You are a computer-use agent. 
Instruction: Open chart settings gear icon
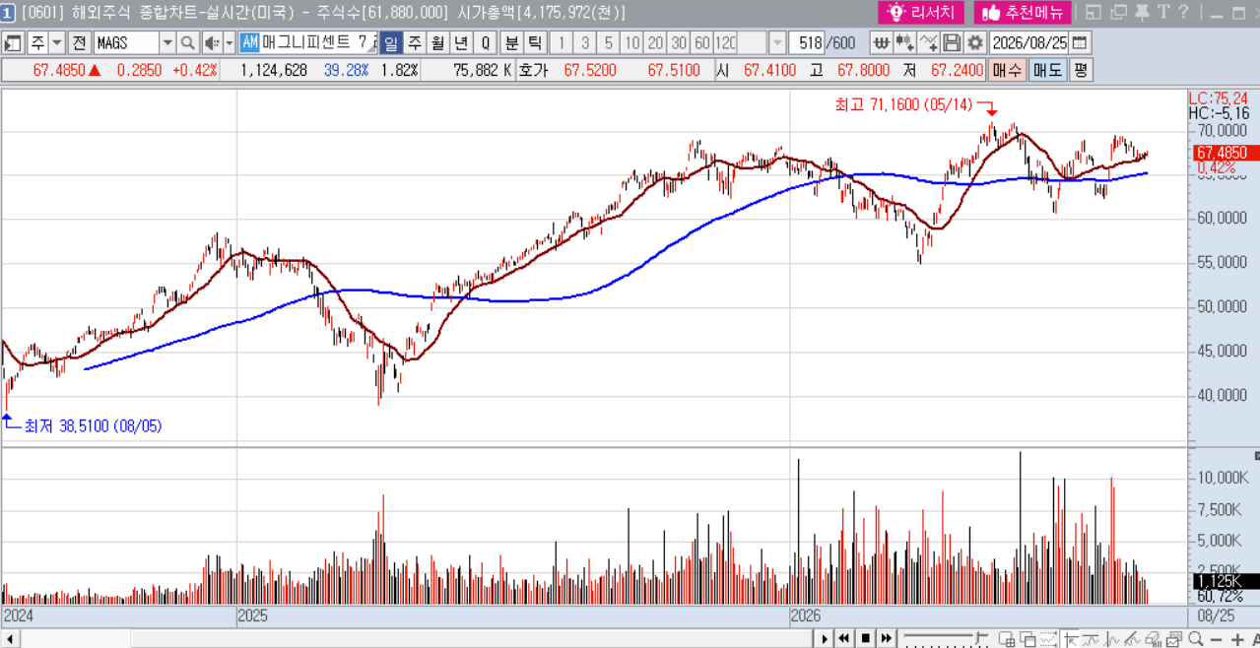[x=975, y=43]
